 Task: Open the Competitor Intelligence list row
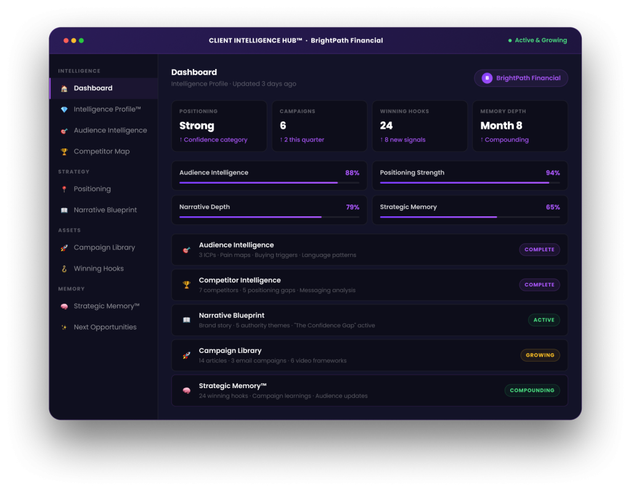[x=370, y=285]
